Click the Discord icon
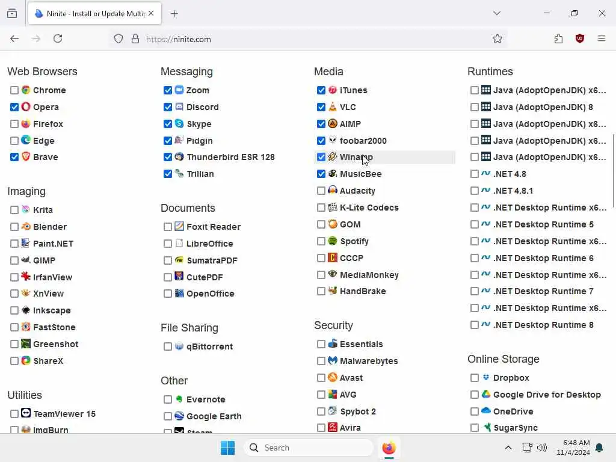The width and height of the screenshot is (616, 462). [179, 106]
